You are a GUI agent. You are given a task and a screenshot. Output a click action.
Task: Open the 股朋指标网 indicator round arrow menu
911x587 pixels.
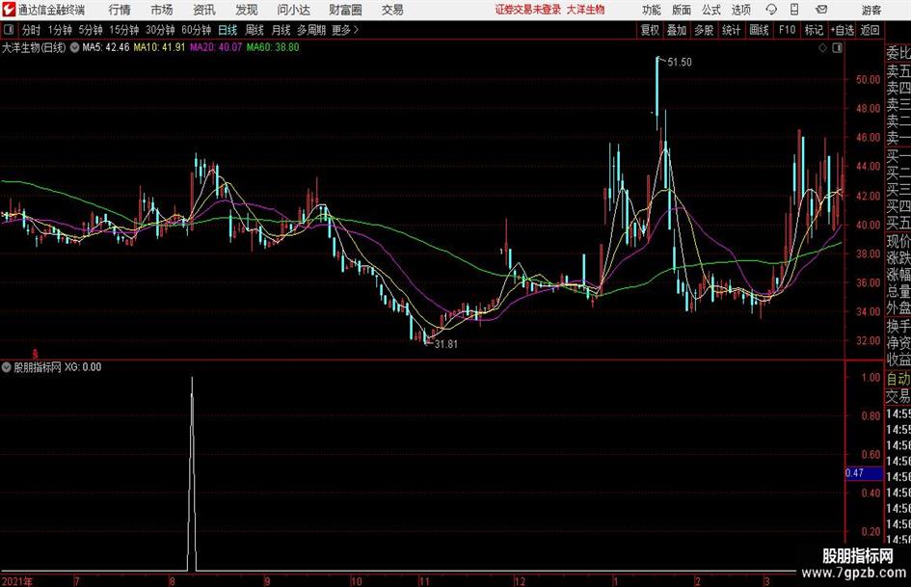coord(7,367)
